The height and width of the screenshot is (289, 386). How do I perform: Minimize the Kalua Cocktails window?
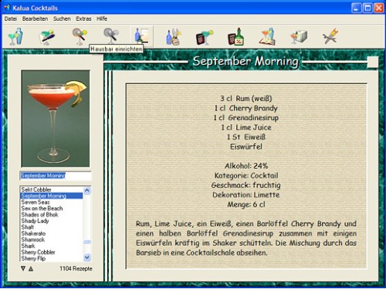(356, 8)
